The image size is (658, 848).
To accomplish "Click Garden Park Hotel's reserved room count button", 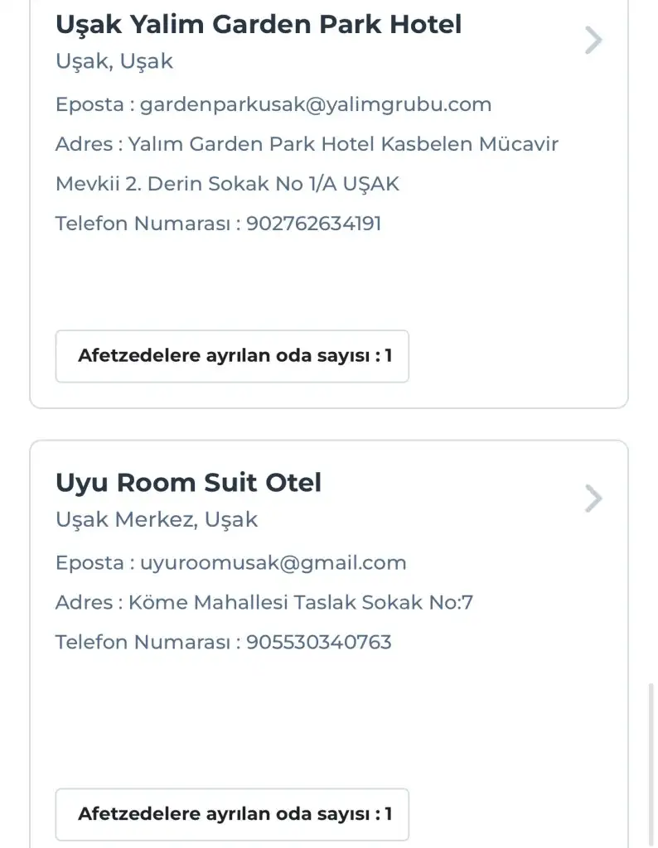I will (232, 356).
